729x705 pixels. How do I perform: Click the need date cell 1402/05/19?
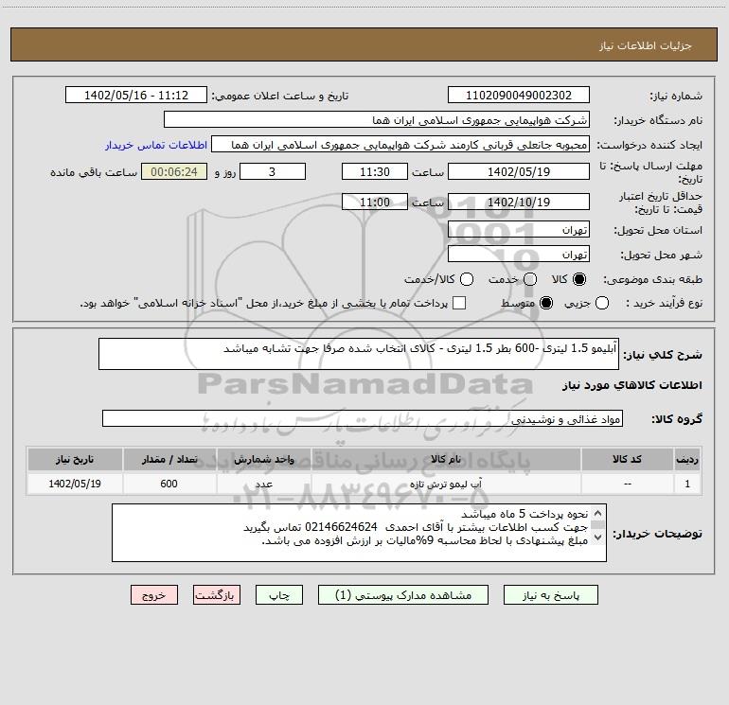(75, 484)
